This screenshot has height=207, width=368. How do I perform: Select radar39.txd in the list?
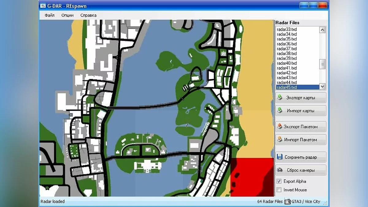(x=297, y=58)
